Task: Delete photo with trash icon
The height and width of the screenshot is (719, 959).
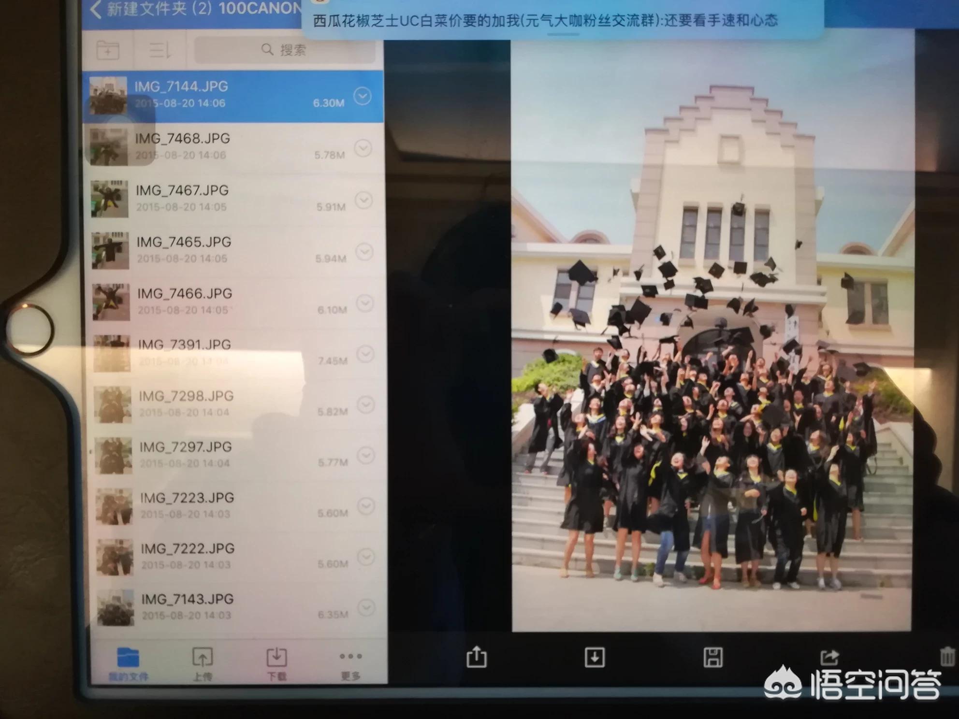Action: 947,657
